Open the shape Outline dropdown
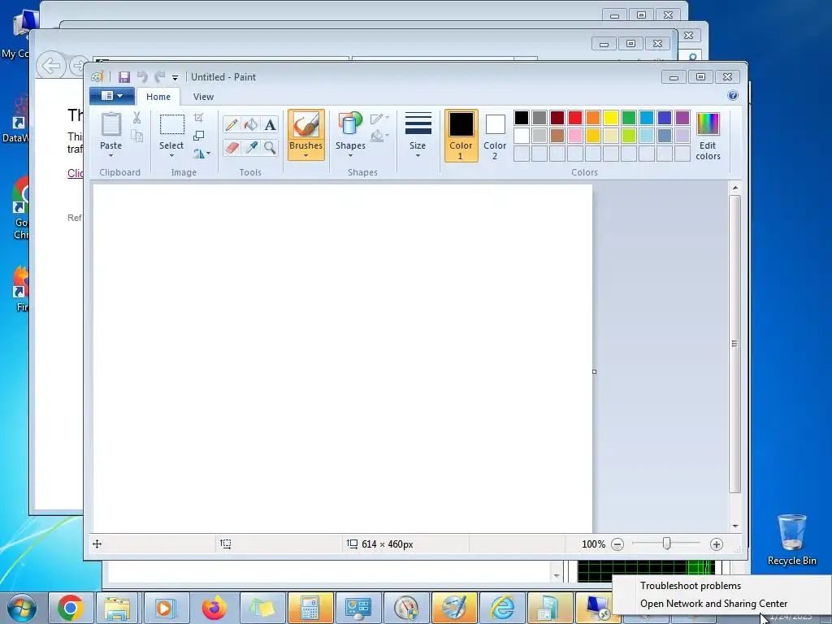Image resolution: width=832 pixels, height=624 pixels. pyautogui.click(x=380, y=119)
